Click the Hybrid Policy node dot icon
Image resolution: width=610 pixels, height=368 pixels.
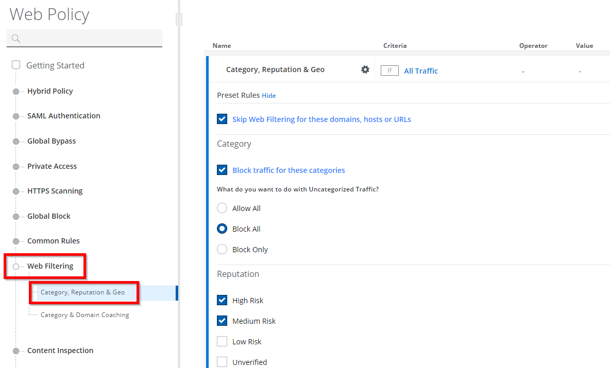point(16,91)
